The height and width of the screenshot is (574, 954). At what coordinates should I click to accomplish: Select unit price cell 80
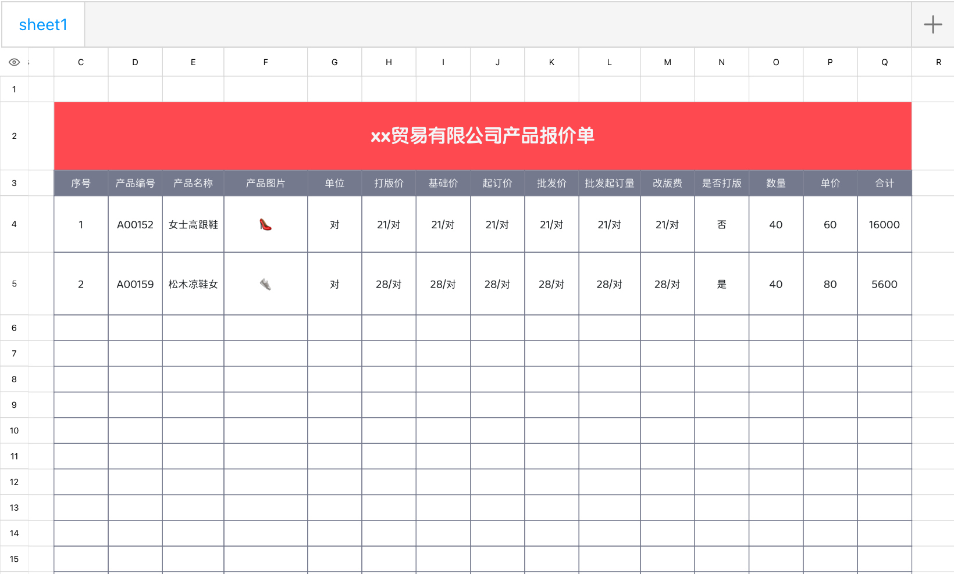click(x=830, y=284)
